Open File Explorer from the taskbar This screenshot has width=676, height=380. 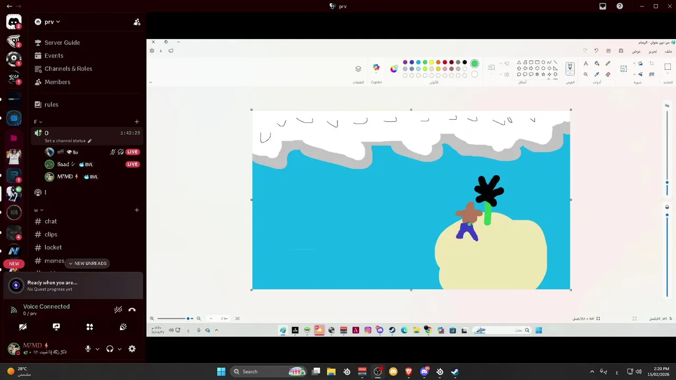pos(331,372)
